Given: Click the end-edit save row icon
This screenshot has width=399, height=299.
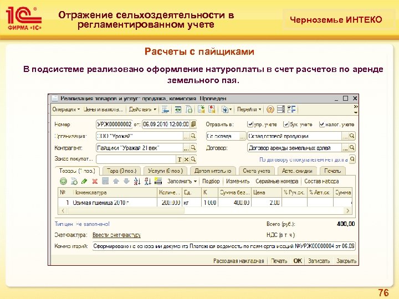Looking at the screenshot, I should point(105,181).
